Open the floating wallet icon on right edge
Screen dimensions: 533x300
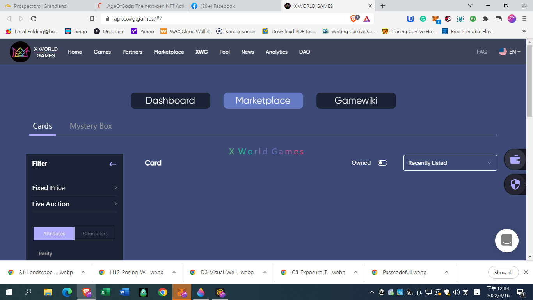(x=515, y=159)
